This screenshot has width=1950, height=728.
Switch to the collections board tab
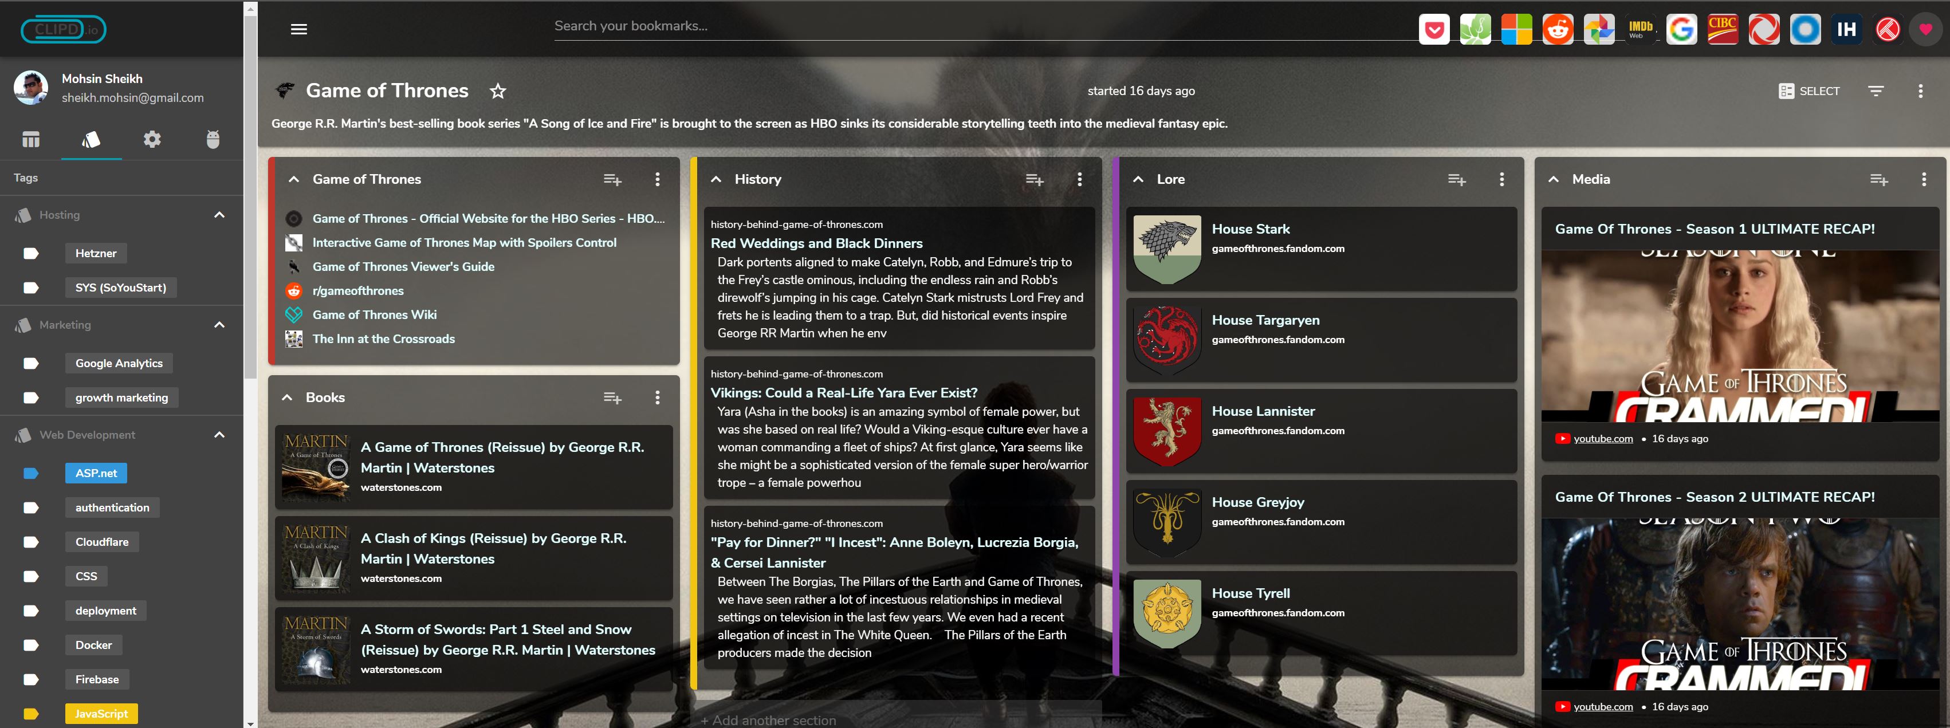coord(31,139)
